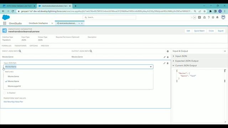Edit the Movies:Genre mapping row pencil

[165, 57]
